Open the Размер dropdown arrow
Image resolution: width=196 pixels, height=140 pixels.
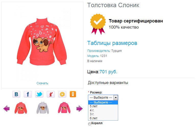[116, 98]
